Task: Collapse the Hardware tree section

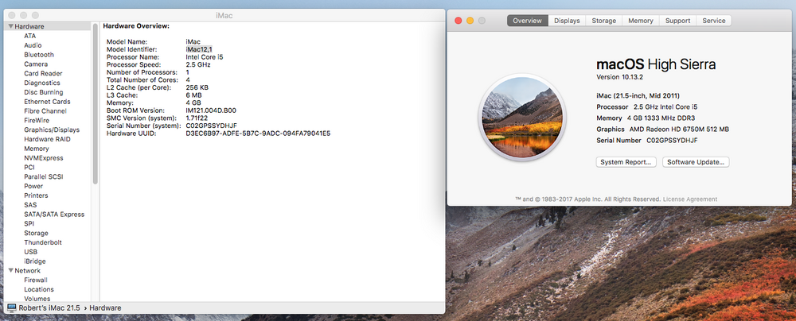Action: coord(10,26)
